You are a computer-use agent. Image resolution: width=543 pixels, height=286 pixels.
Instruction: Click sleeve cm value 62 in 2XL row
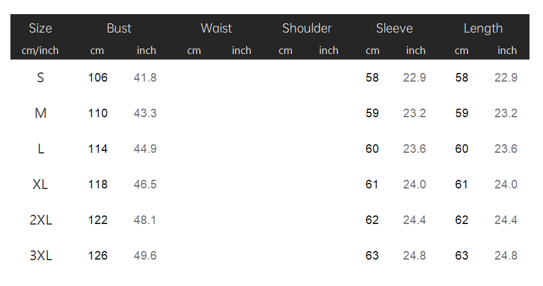click(372, 220)
